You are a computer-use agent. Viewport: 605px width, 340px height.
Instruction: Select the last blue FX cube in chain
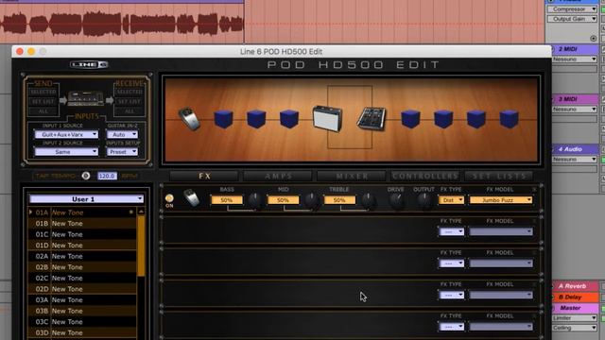509,119
